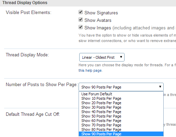The height and width of the screenshot is (137, 176).
Task: Pick Show 30 Posts Per Page
Action: (x=121, y=107)
